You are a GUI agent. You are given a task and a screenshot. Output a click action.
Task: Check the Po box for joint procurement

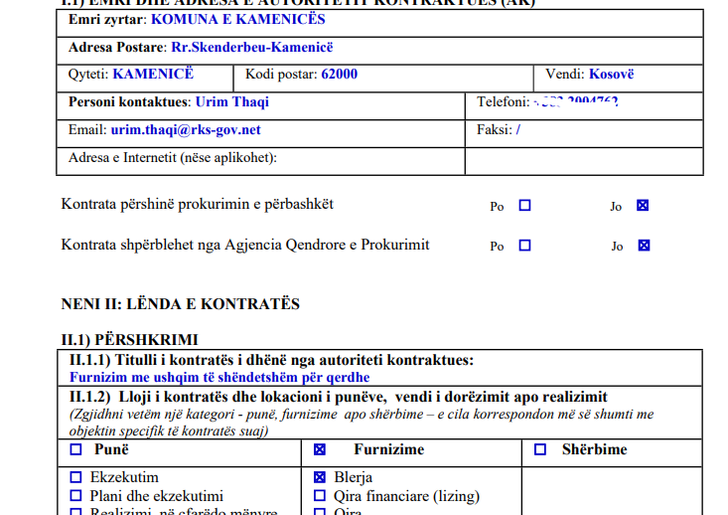tap(524, 206)
